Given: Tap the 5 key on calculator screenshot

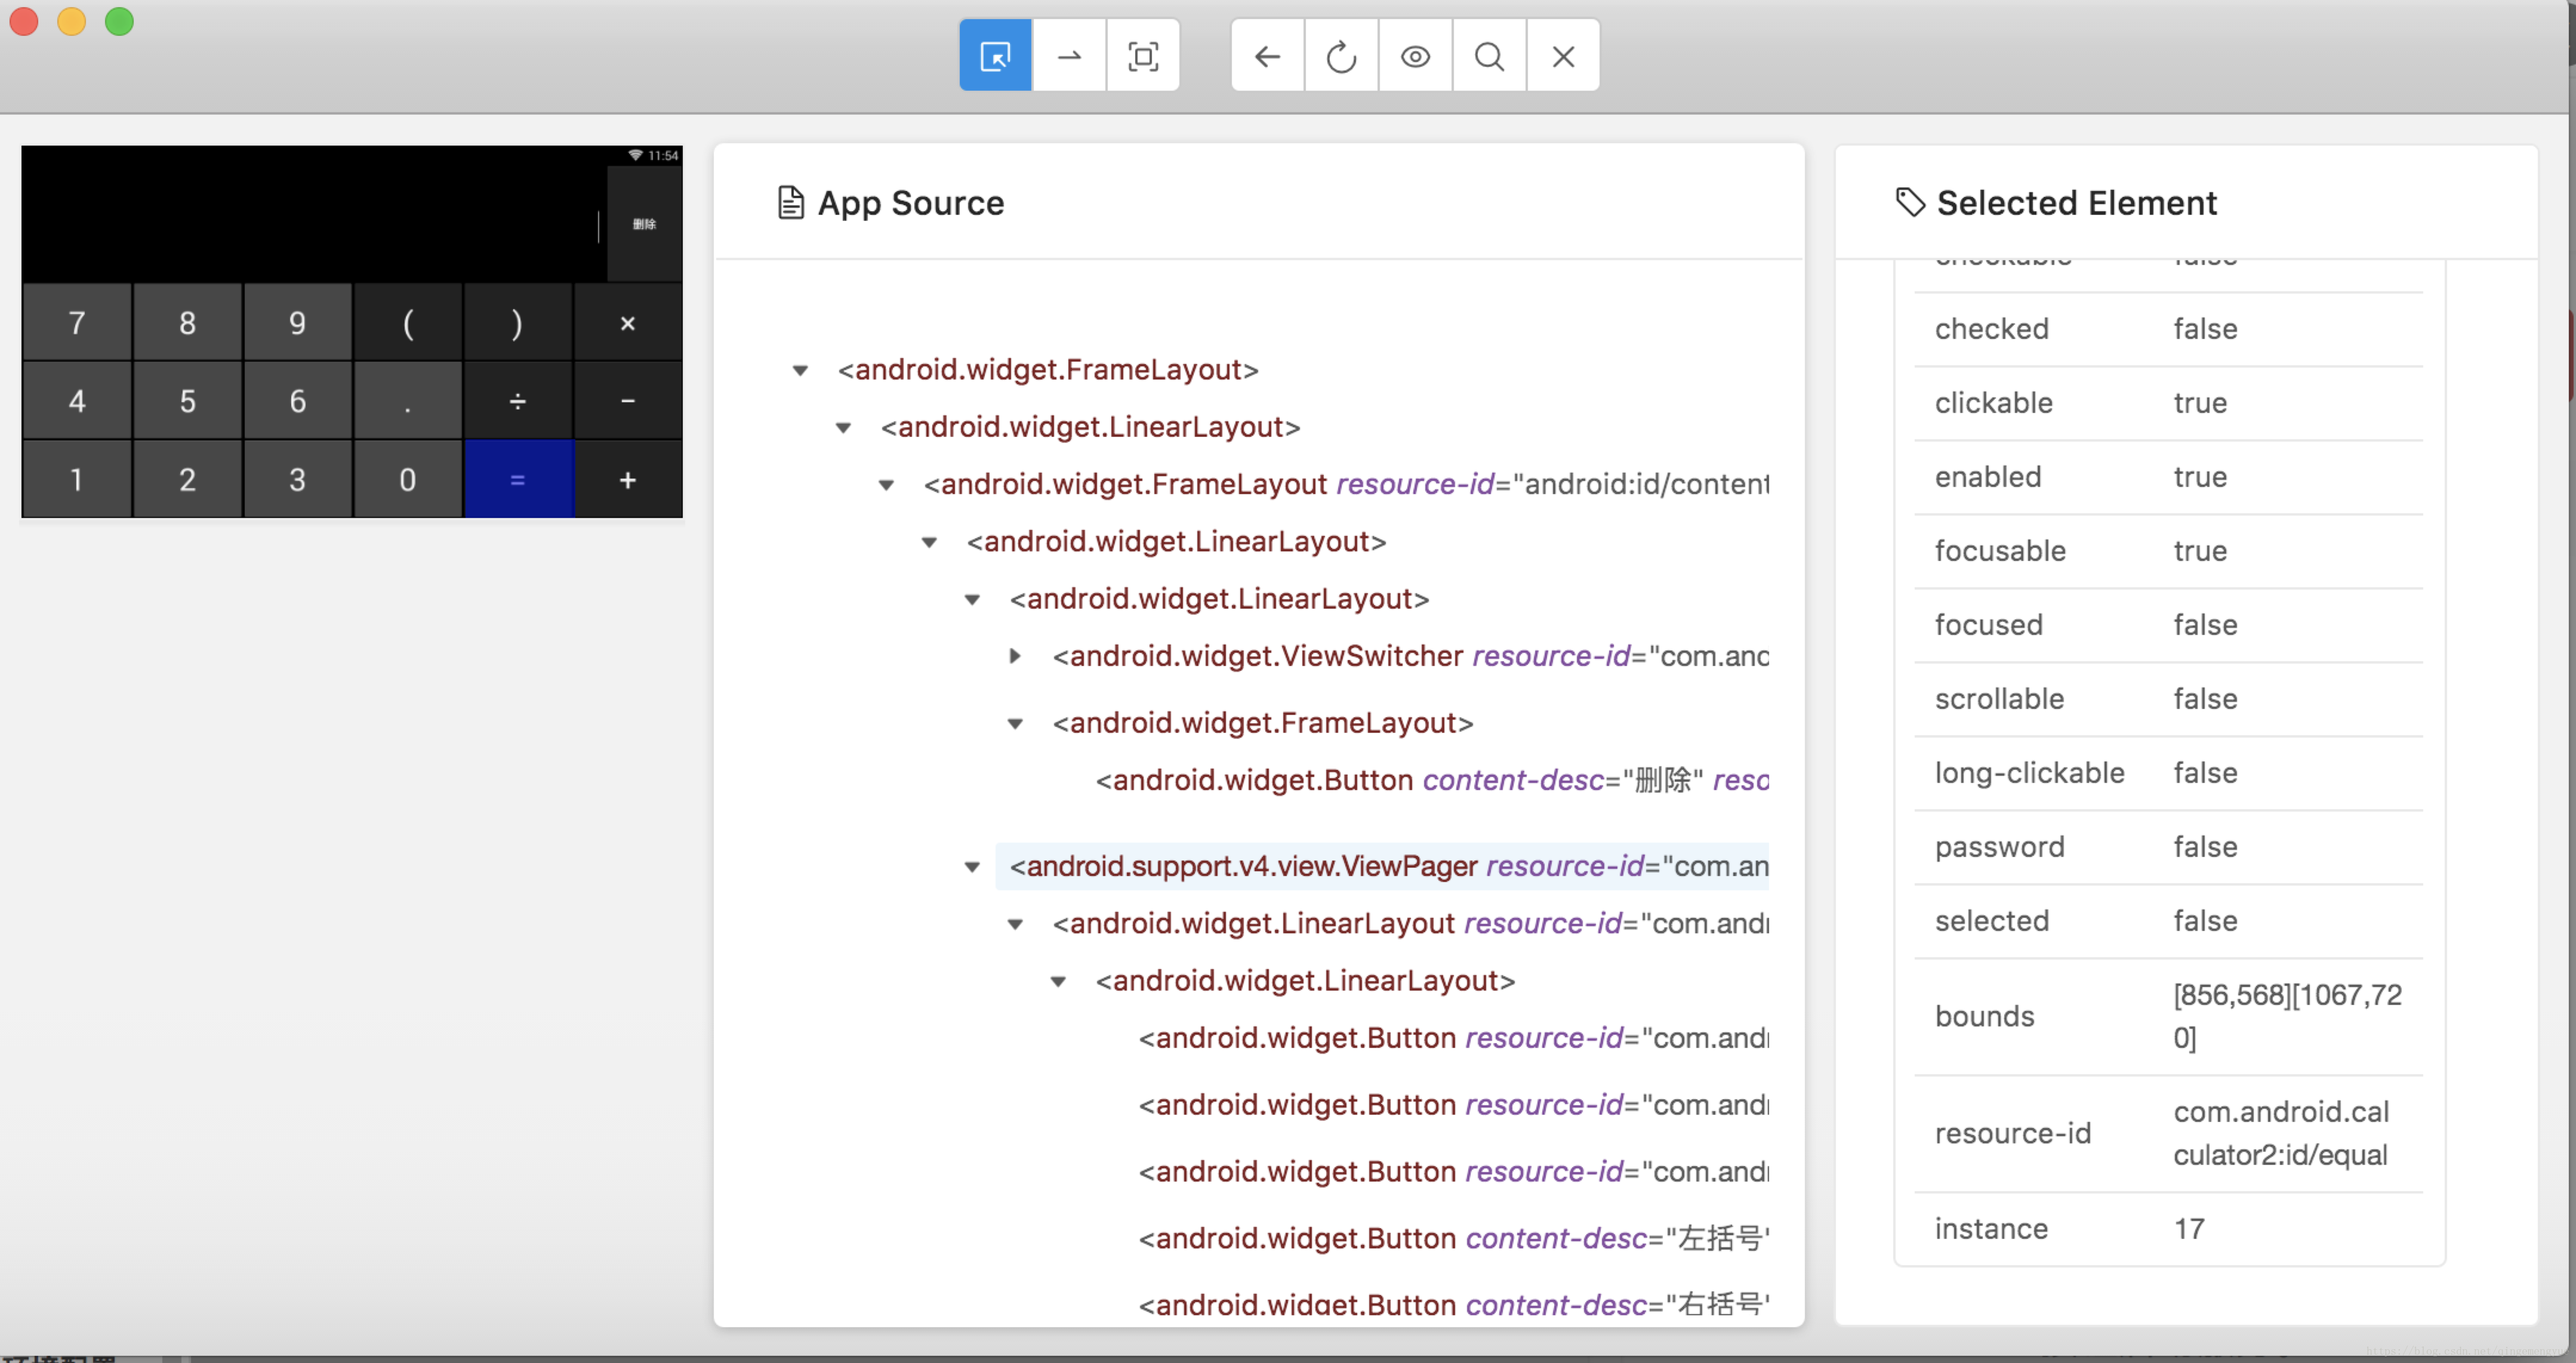Looking at the screenshot, I should [187, 401].
